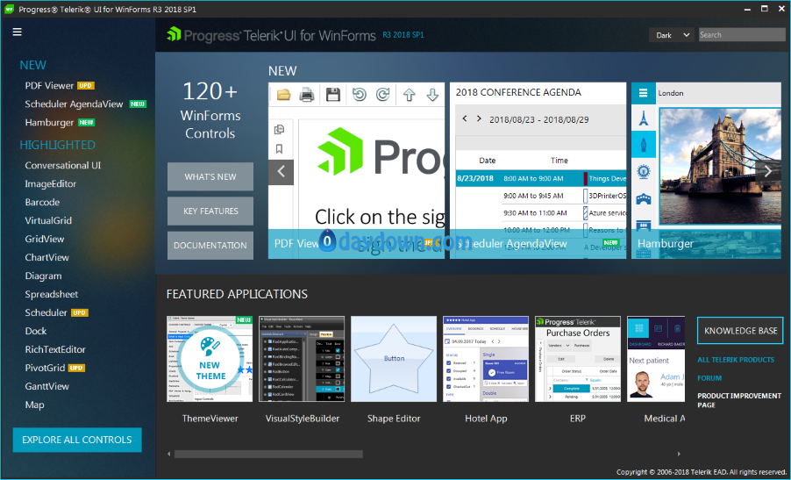Select the Big Ben icon
This screenshot has width=791, height=480.
643,145
